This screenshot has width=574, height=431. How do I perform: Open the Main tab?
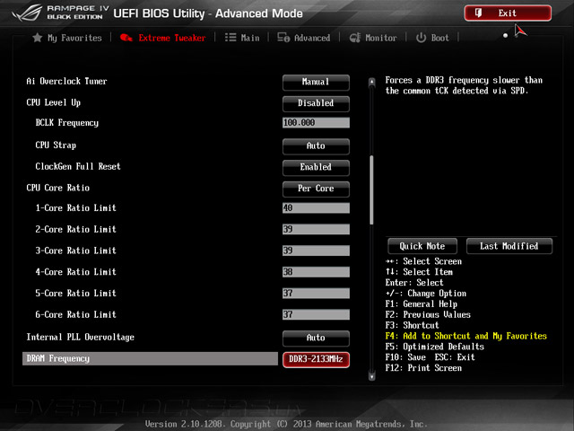coord(242,38)
